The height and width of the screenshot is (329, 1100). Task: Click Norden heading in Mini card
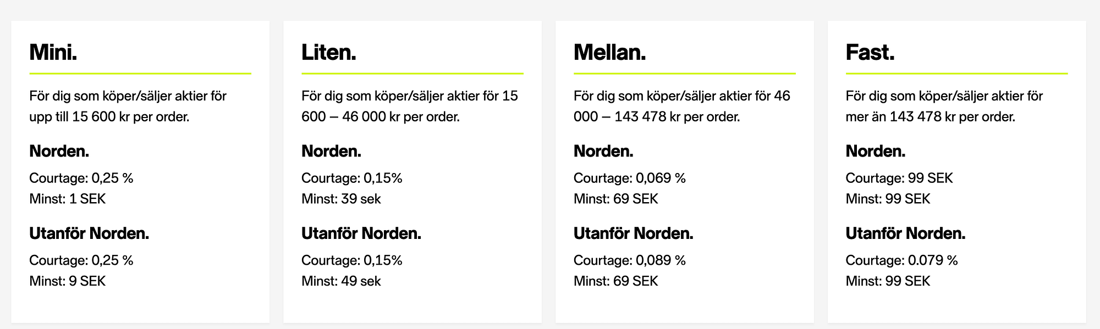[59, 151]
